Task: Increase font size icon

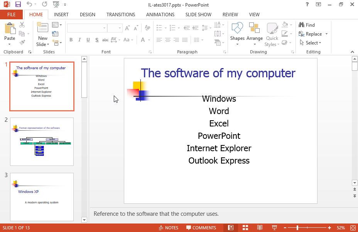Action: pos(127,28)
